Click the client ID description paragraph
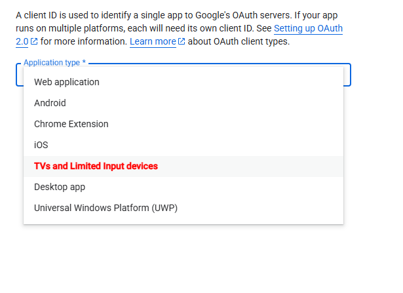 tap(131, 14)
